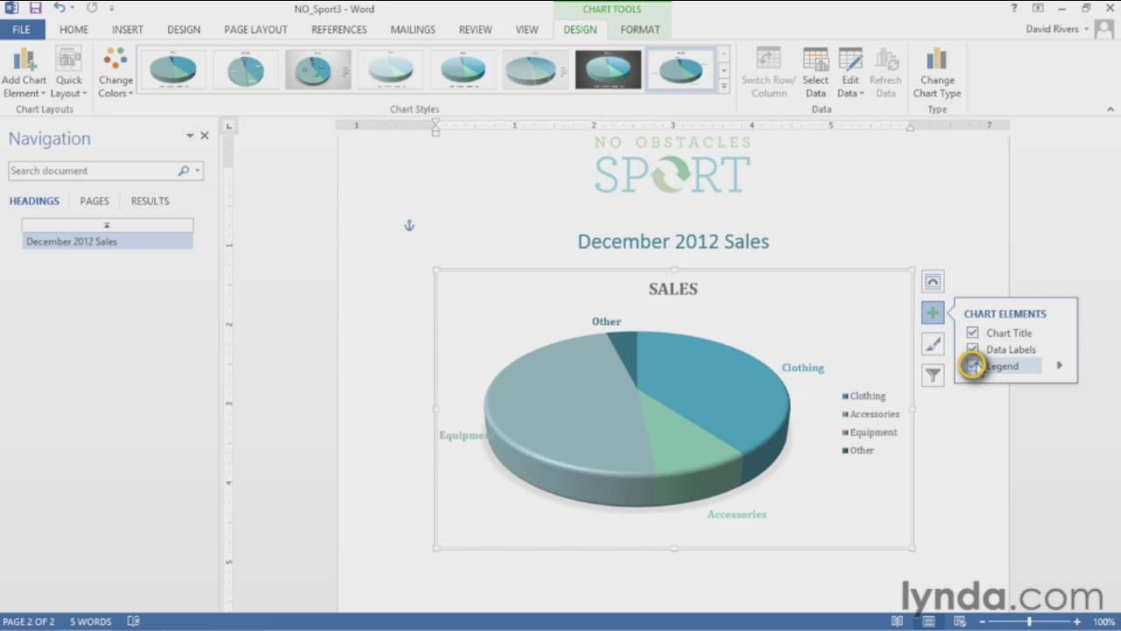Click jump-to-beginning bar above headings

click(x=107, y=226)
